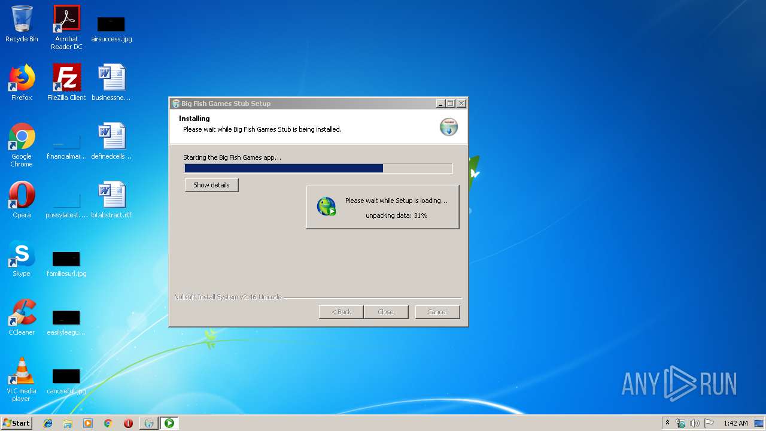Switch to green play taskbar app
Image resolution: width=766 pixels, height=431 pixels.
pyautogui.click(x=169, y=423)
